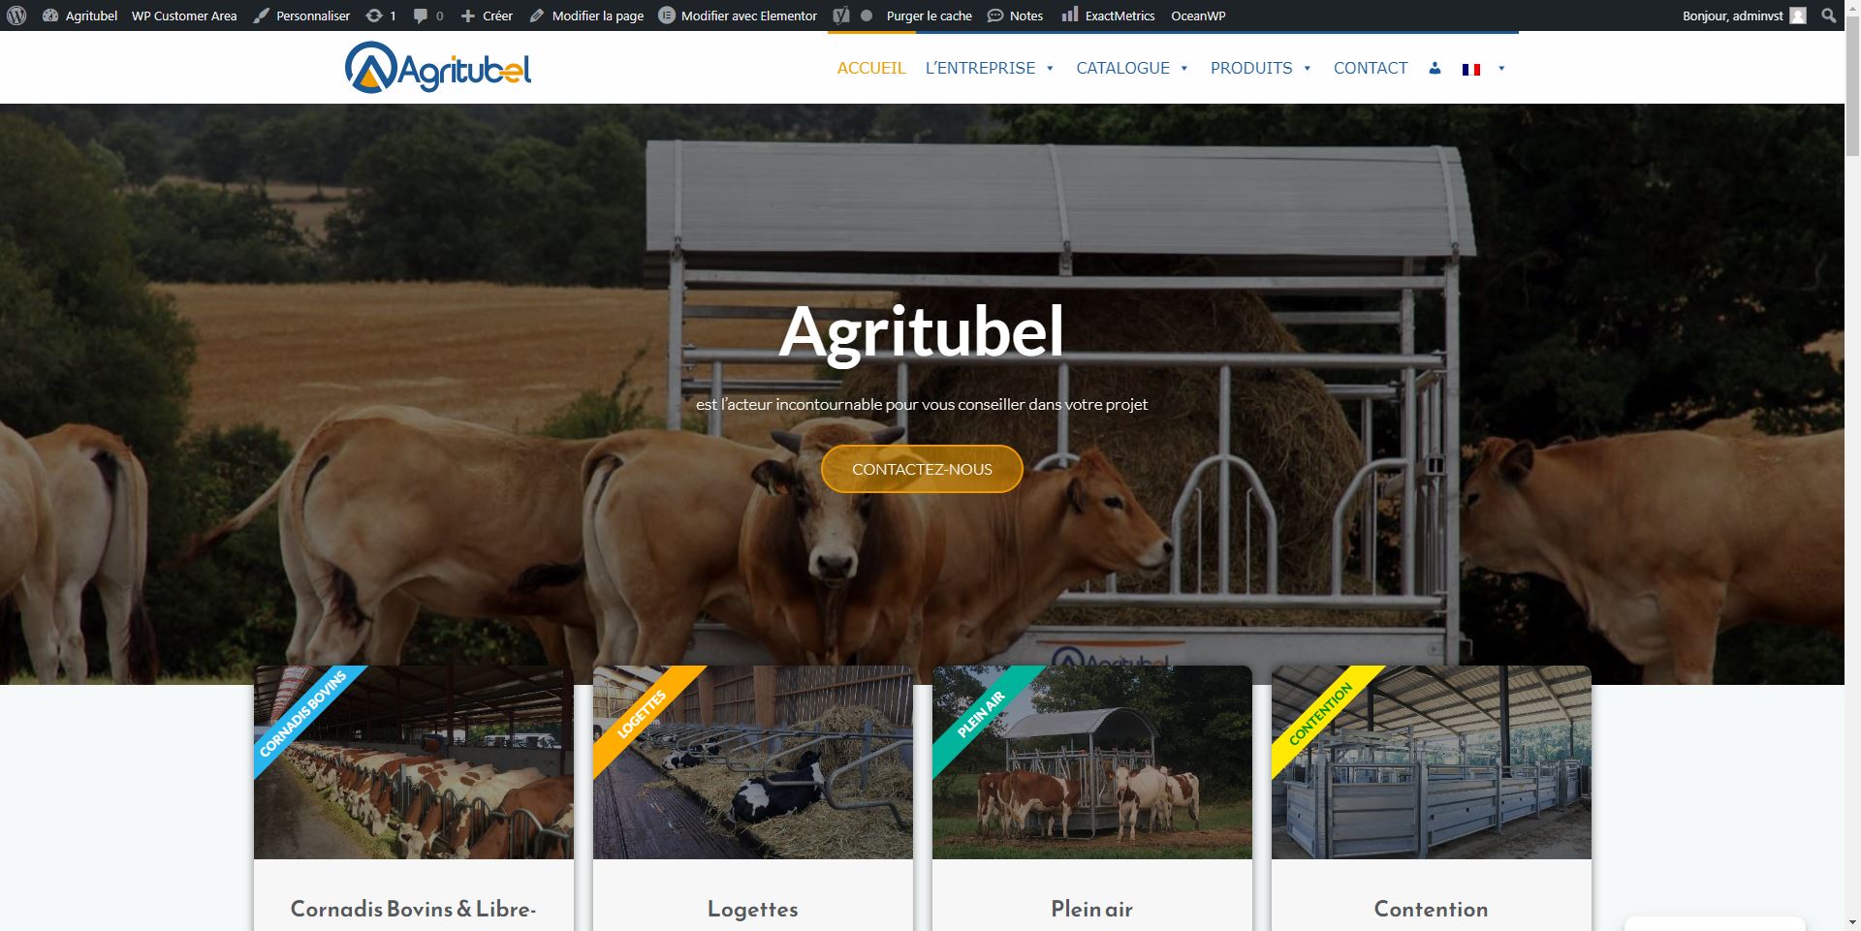Open the Plein air product thumbnail
This screenshot has height=931, width=1861.
(1092, 762)
